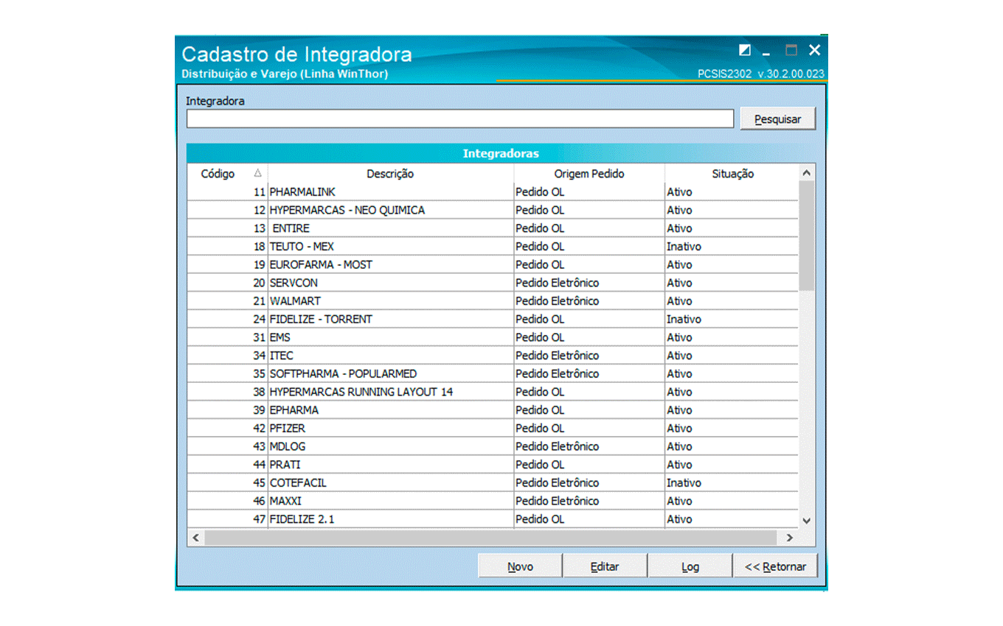
Task: Select the WALMART row
Action: (x=493, y=300)
